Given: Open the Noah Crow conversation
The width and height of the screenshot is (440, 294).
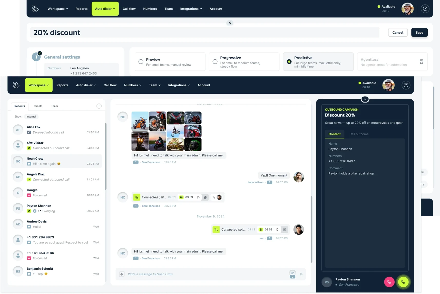Looking at the screenshot, I should pyautogui.click(x=56, y=161).
